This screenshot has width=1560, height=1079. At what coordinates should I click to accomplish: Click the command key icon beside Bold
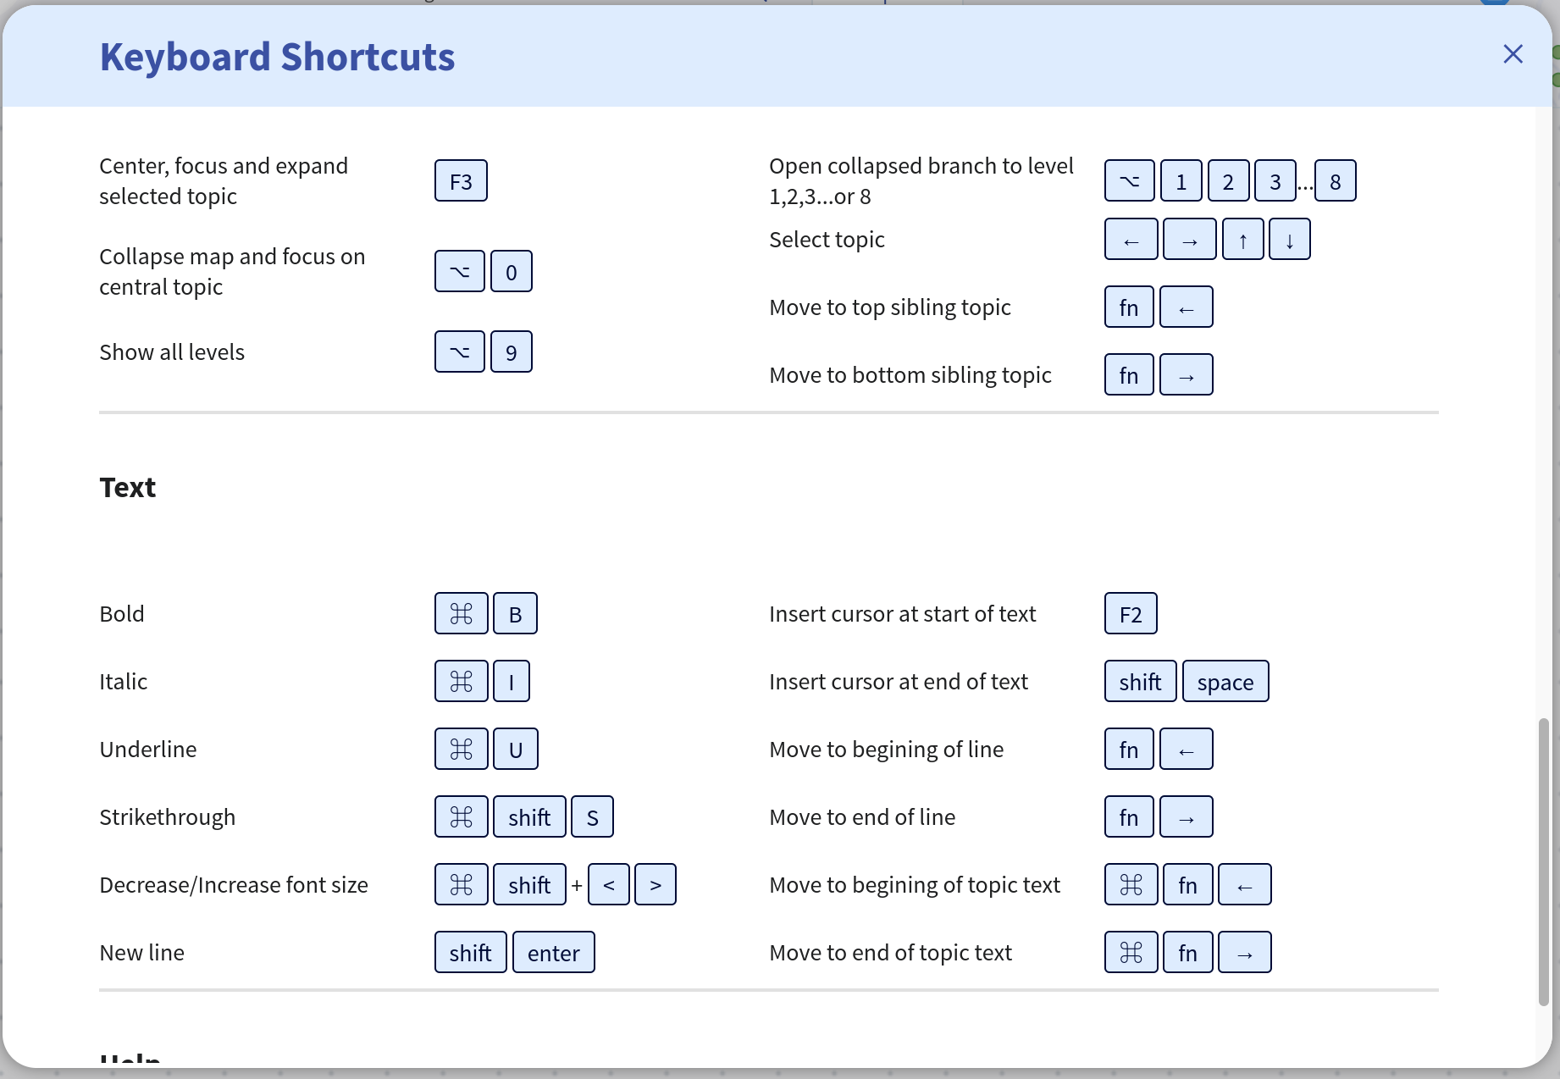coord(462,614)
